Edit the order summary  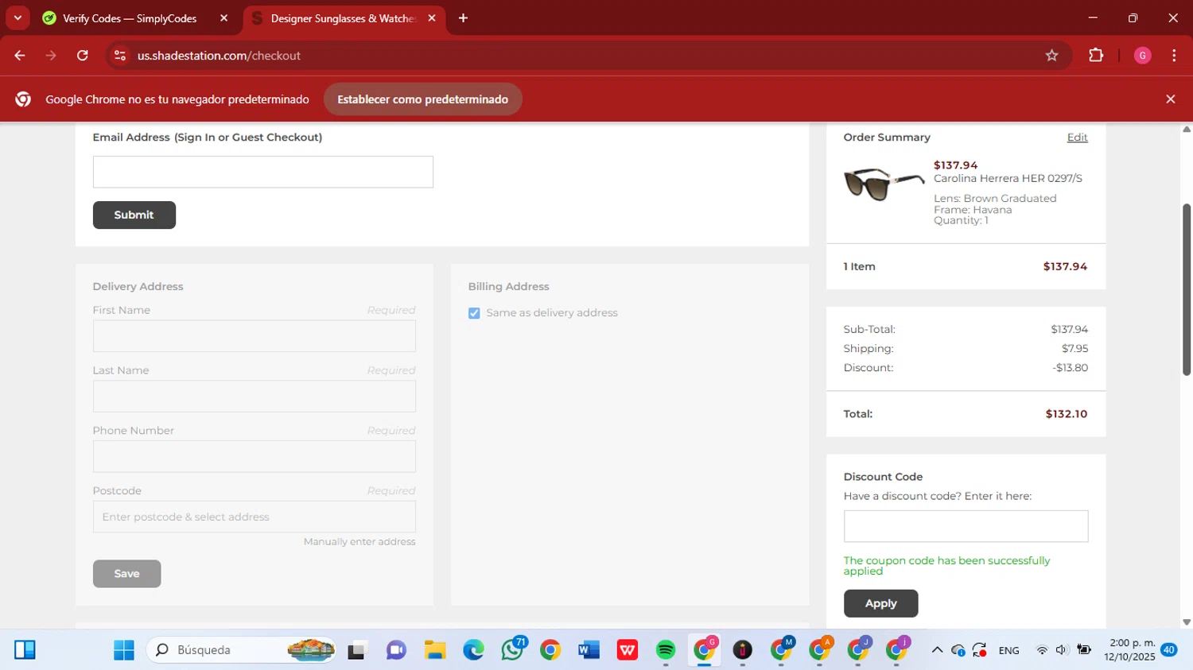1077,137
